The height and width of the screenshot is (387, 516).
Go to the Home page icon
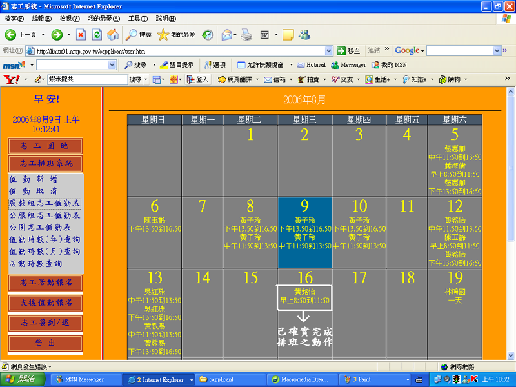(x=113, y=35)
